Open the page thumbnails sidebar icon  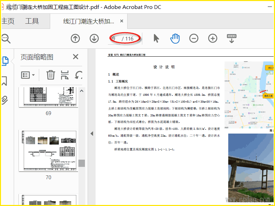5,61
